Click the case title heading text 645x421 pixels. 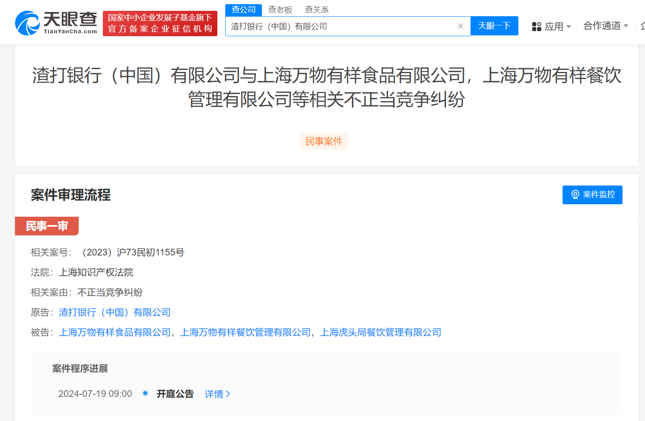pyautogui.click(x=326, y=87)
